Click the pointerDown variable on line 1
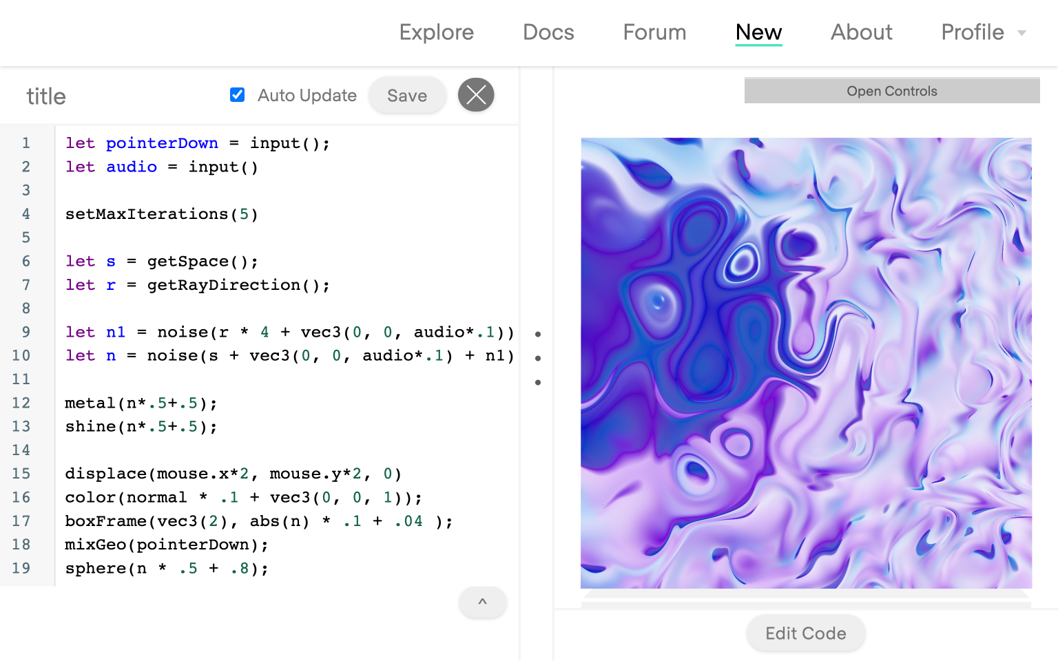The height and width of the screenshot is (661, 1058). click(x=162, y=143)
